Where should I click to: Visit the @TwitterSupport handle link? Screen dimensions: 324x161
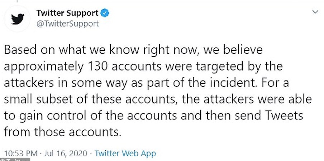pyautogui.click(x=67, y=24)
